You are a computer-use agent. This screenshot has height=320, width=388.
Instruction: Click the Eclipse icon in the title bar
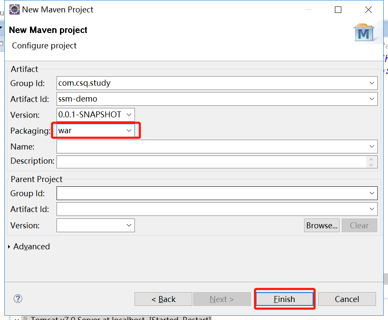[15, 10]
